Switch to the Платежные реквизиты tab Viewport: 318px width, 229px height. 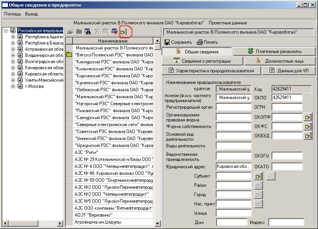coord(275,51)
